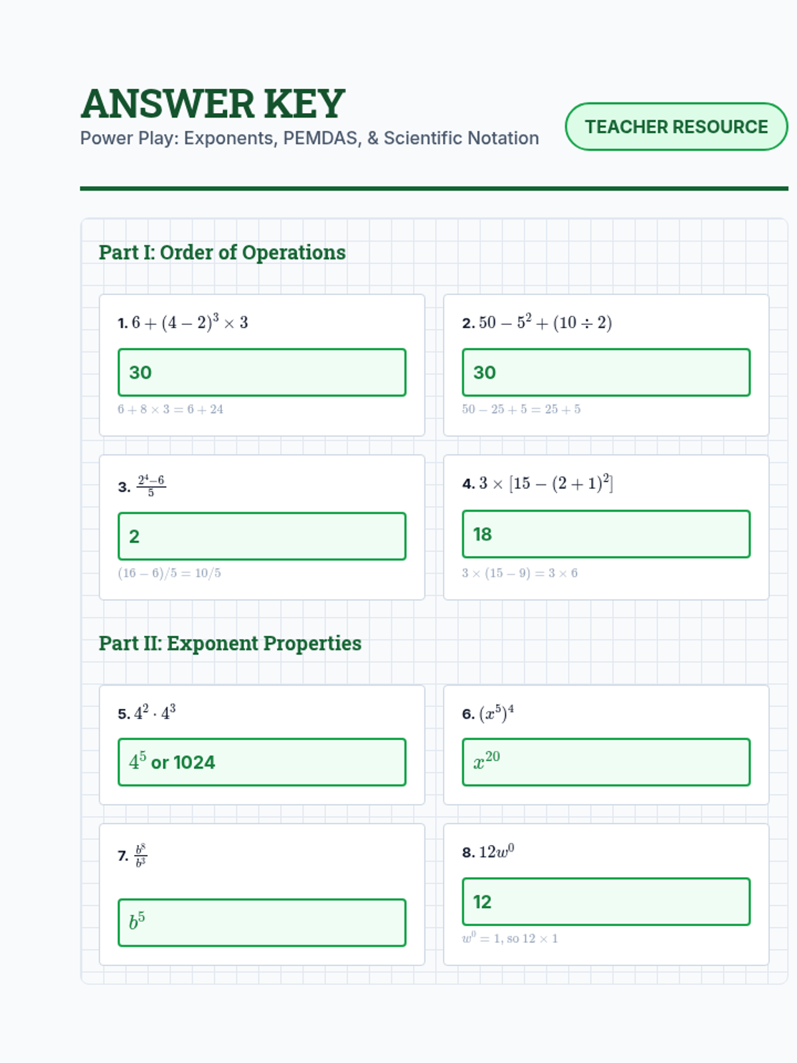797x1063 pixels.
Task: Click the Part I: Order of Operations heading
Action: pyautogui.click(x=222, y=252)
